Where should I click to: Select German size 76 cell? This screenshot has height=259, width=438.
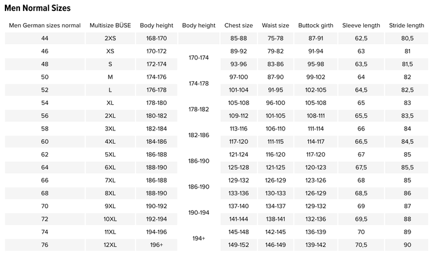[x=44, y=244]
